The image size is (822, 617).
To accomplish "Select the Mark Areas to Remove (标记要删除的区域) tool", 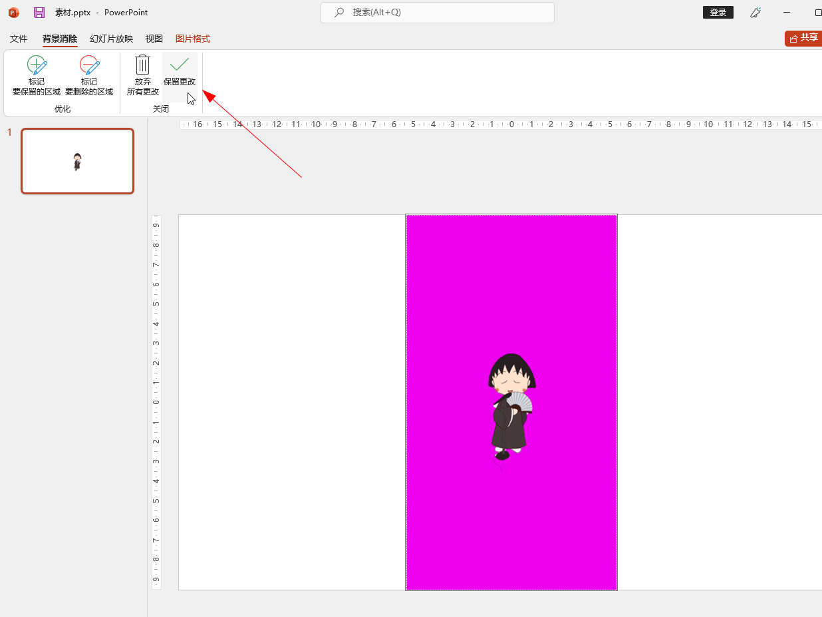I will [x=89, y=76].
